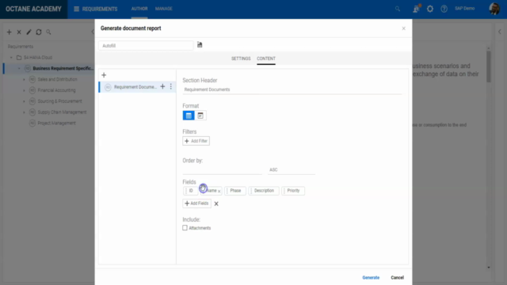The width and height of the screenshot is (507, 285).
Task: Expand Sourcing & Procurement node
Action: pyautogui.click(x=24, y=101)
